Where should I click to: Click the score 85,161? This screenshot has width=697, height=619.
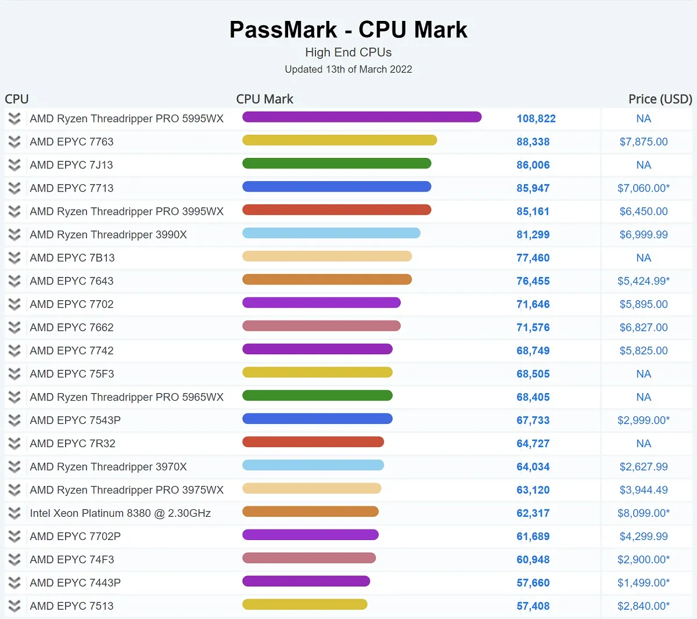pos(533,211)
